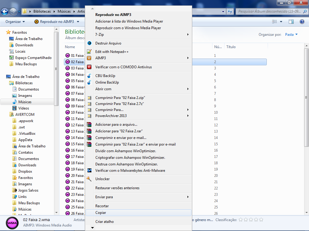
Task: Click the COMODO Antivírus red icon
Action: tap(89, 67)
